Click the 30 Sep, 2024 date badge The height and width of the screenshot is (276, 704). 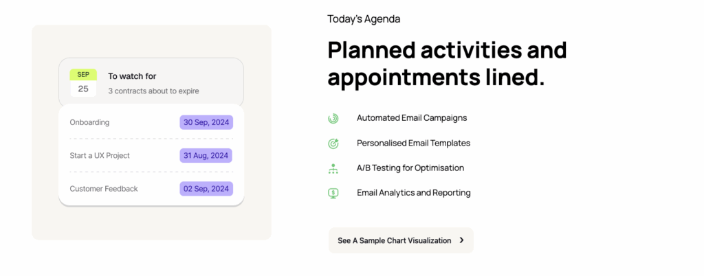click(x=206, y=122)
